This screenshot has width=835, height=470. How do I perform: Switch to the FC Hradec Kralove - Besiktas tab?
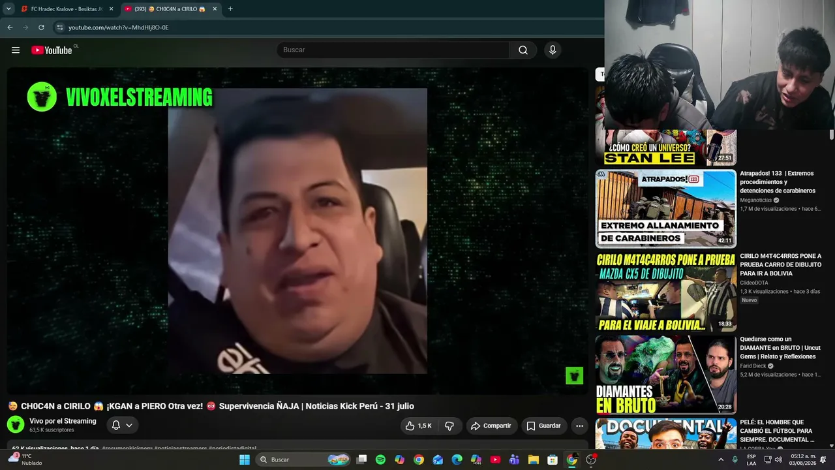point(67,9)
